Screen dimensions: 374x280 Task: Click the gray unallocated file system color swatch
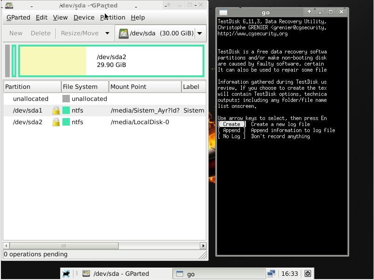coord(66,99)
